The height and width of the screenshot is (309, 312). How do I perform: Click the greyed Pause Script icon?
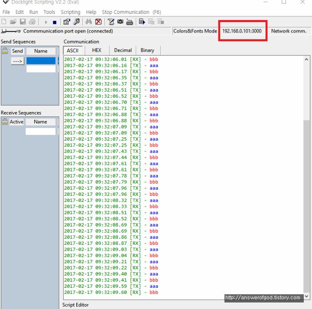tap(151, 22)
